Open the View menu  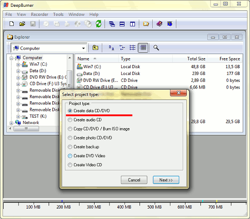tap(21, 15)
